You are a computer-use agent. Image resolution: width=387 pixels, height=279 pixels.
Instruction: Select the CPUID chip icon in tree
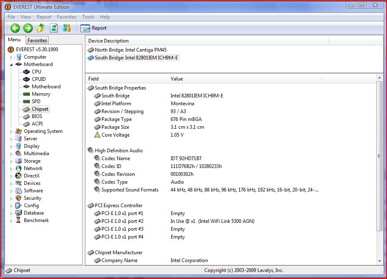click(x=26, y=79)
